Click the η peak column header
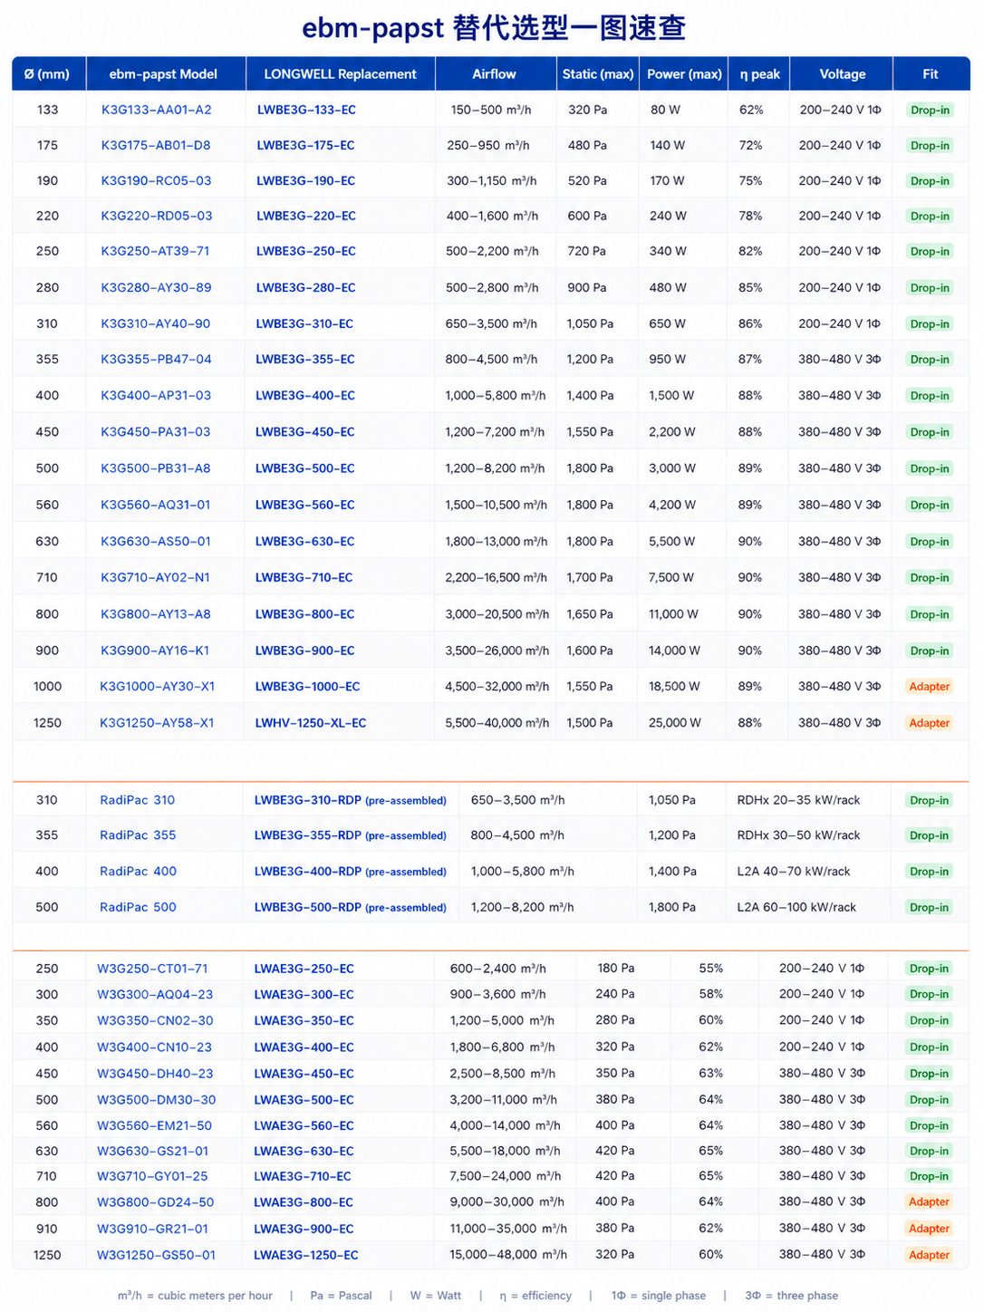The width and height of the screenshot is (984, 1312). (x=760, y=74)
